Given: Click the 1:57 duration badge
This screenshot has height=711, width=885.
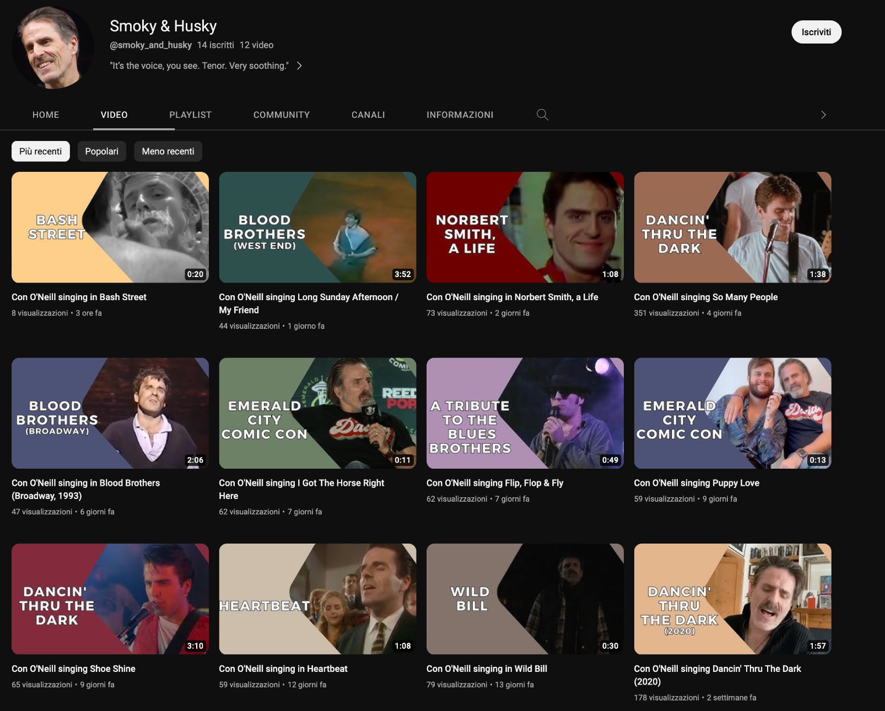Looking at the screenshot, I should (x=818, y=645).
